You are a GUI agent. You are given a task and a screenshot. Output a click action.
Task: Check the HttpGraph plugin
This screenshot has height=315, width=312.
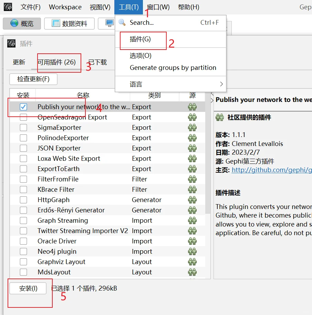click(x=23, y=200)
